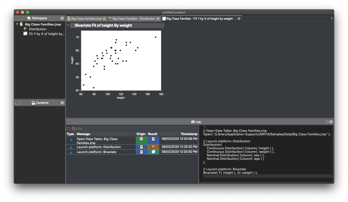348x202 pixels.
Task: Click timestamp 08/02/2020 12:24:56 PM
Action: [x=179, y=139]
